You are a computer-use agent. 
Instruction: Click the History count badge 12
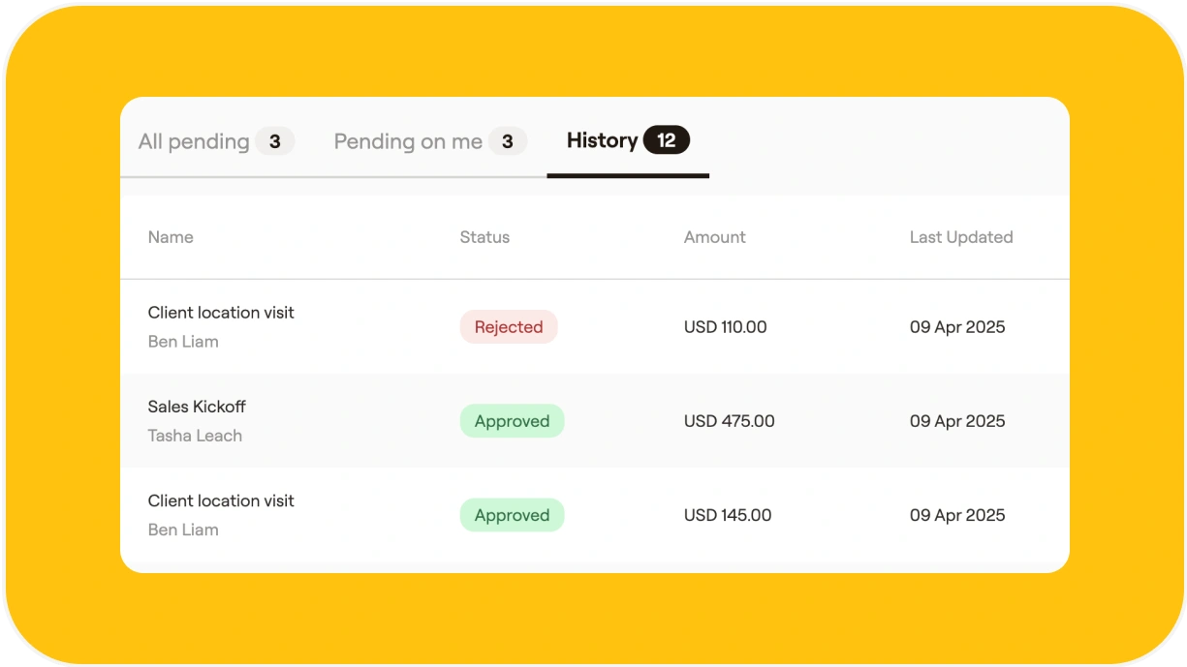(x=667, y=140)
